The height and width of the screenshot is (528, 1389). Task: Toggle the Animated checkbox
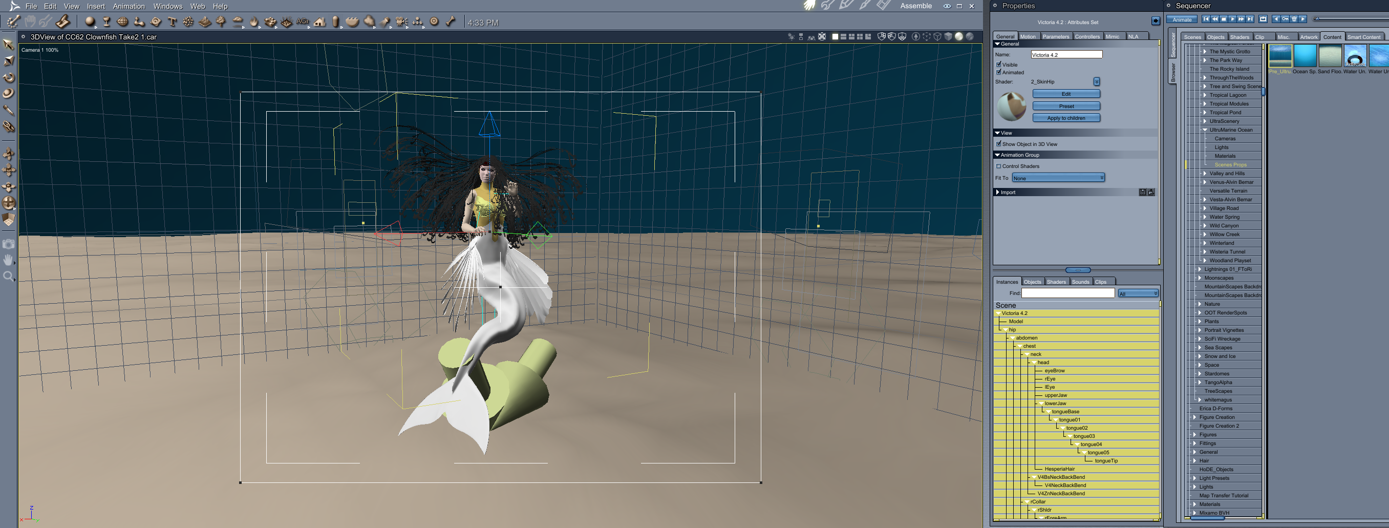(x=998, y=72)
